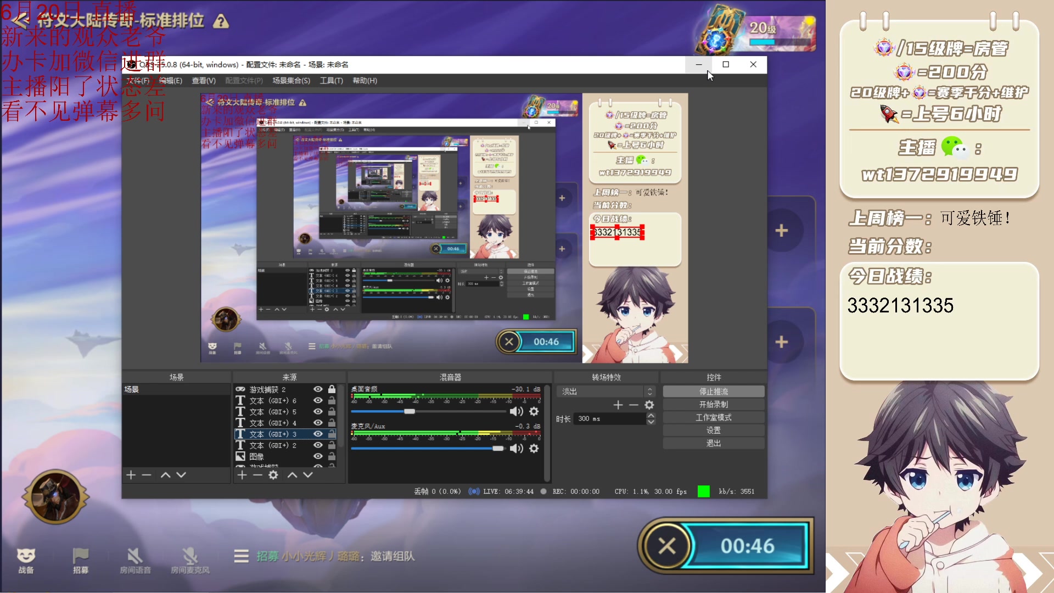
Task: Click 开始录制 button
Action: [x=714, y=405]
